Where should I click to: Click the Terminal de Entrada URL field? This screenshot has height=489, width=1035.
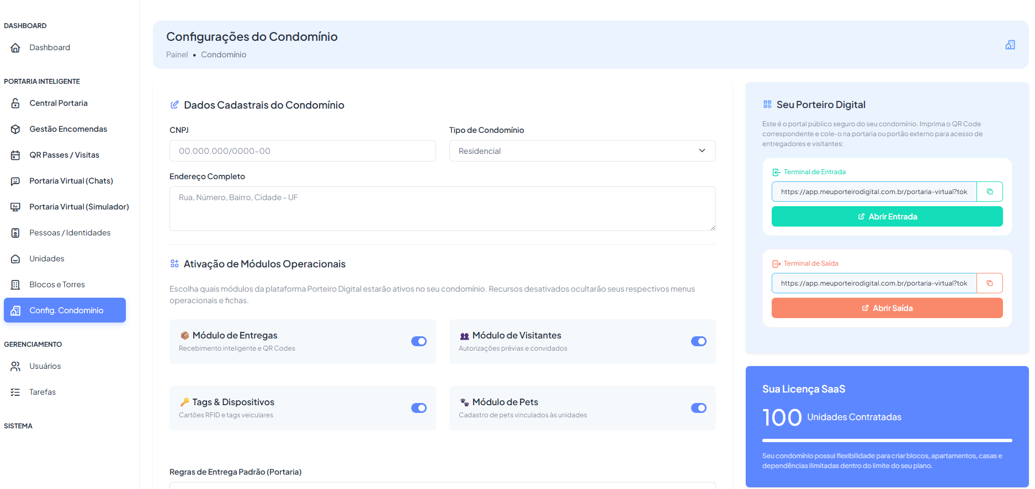click(x=874, y=192)
